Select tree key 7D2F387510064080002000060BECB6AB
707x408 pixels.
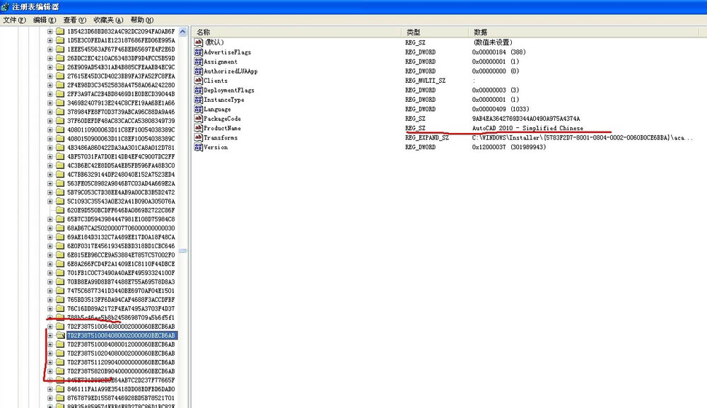(x=121, y=327)
